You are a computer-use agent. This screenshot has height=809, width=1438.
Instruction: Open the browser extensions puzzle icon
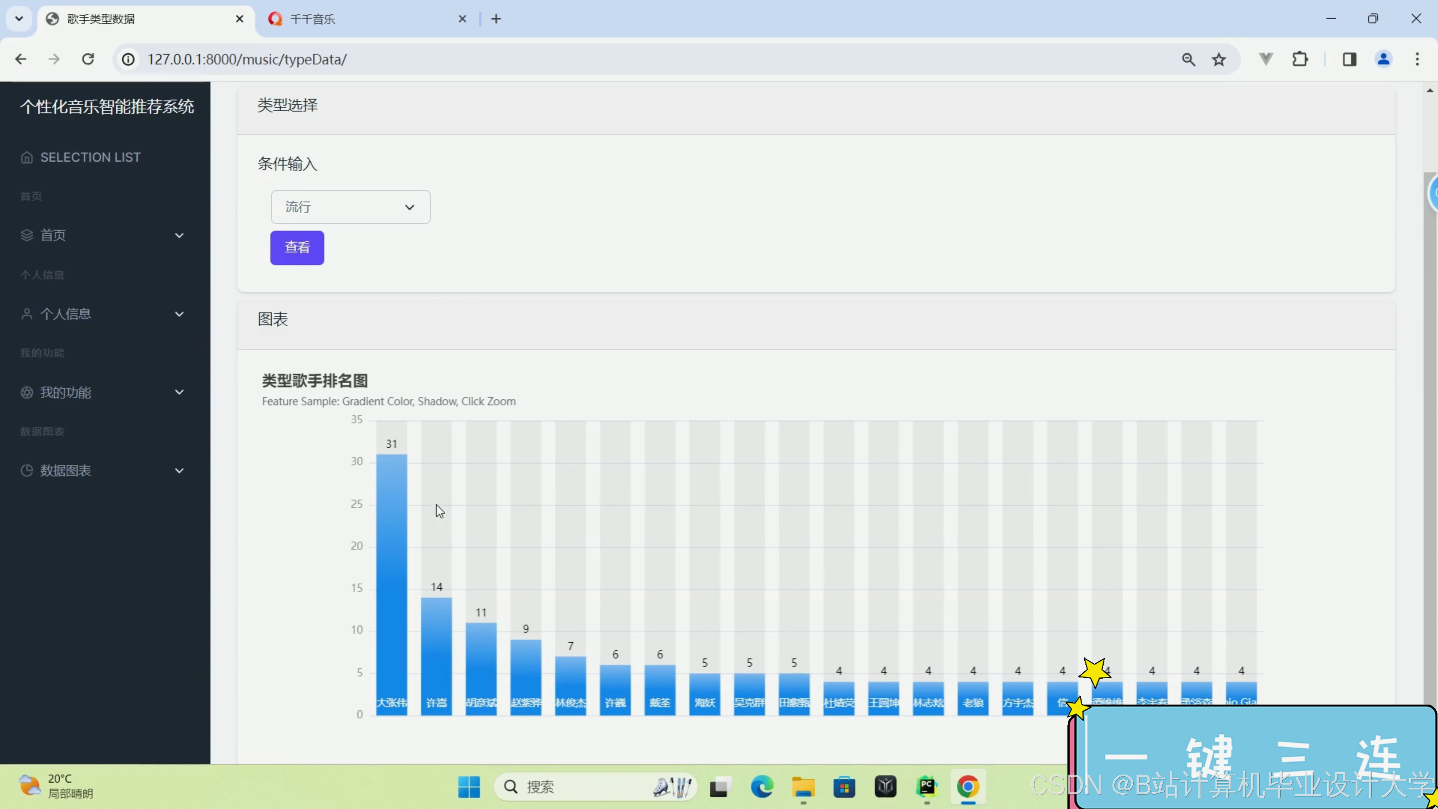click(1300, 59)
